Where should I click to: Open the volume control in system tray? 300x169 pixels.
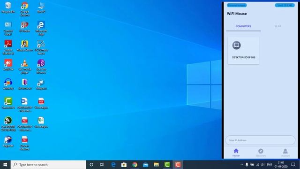point(262,165)
